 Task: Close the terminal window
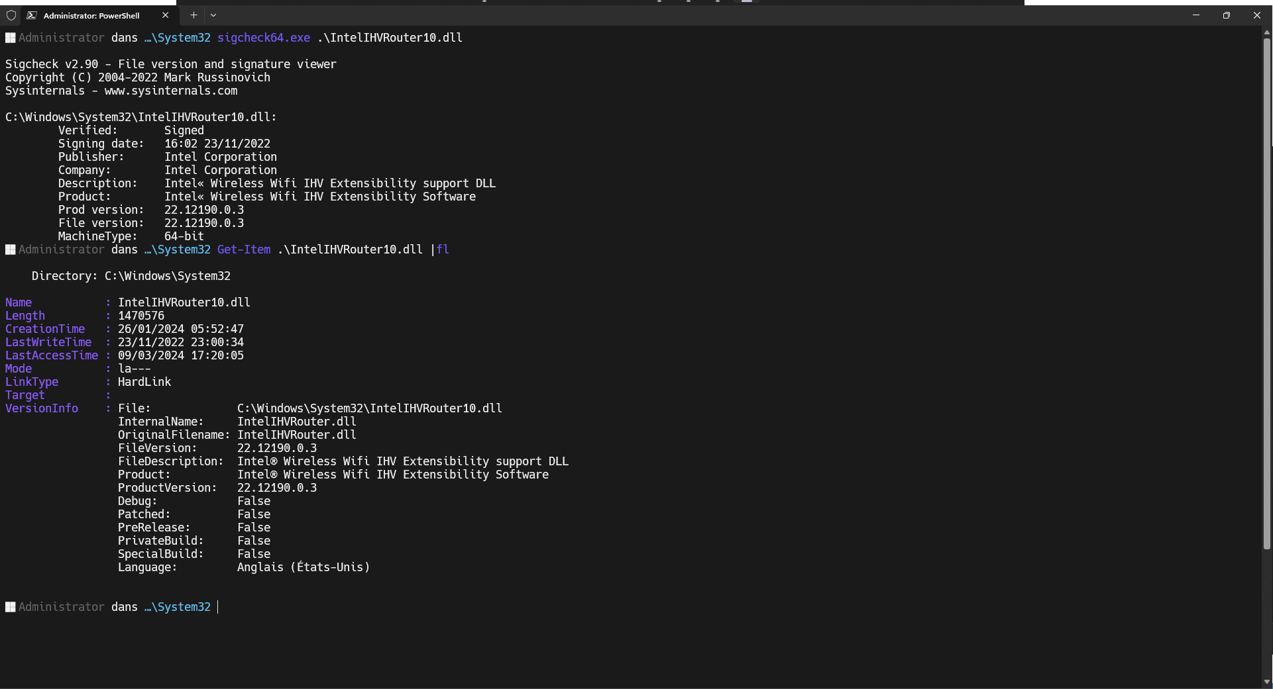1256,15
